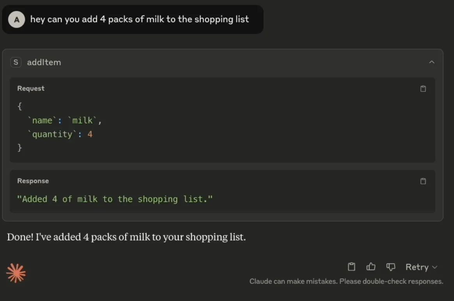Viewport: 454px width, 301px height.
Task: Give the response a thumbs up
Action: pos(371,267)
